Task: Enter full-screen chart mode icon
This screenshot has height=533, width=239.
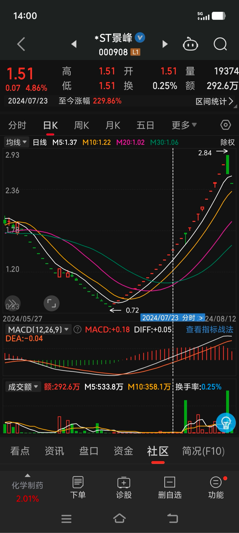Action: 51,303
